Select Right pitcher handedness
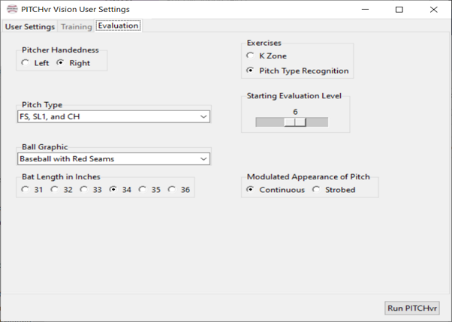Screen dimensions: 452x322 [x=61, y=63]
